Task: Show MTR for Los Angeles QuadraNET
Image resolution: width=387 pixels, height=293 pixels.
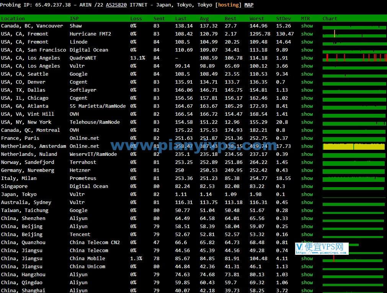Action: pyautogui.click(x=307, y=58)
